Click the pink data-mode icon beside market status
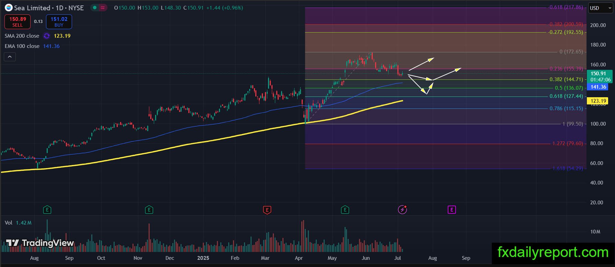Screen dimensions: 615x267 click(x=103, y=8)
